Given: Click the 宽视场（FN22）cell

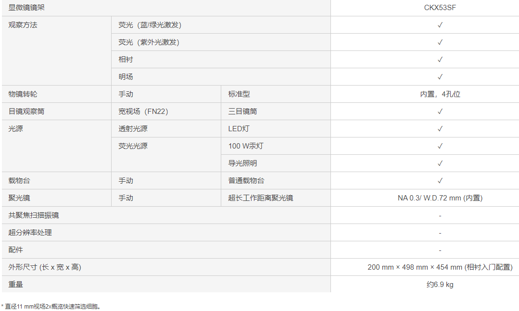Looking at the screenshot, I should [x=143, y=112].
